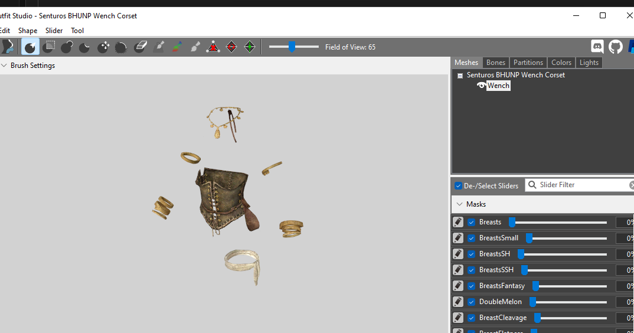Viewport: 634px width, 333px height.
Task: Uncheck the BreastsSSH slider checkbox
Action: pos(471,270)
